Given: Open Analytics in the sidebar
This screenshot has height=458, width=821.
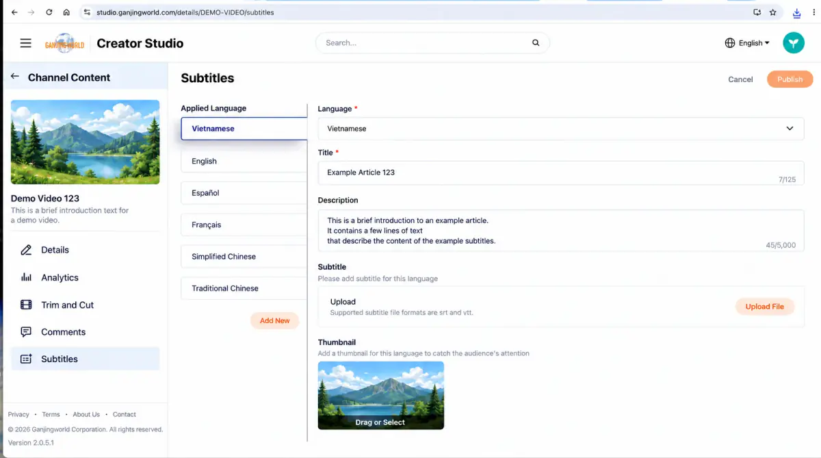Looking at the screenshot, I should 85,277.
